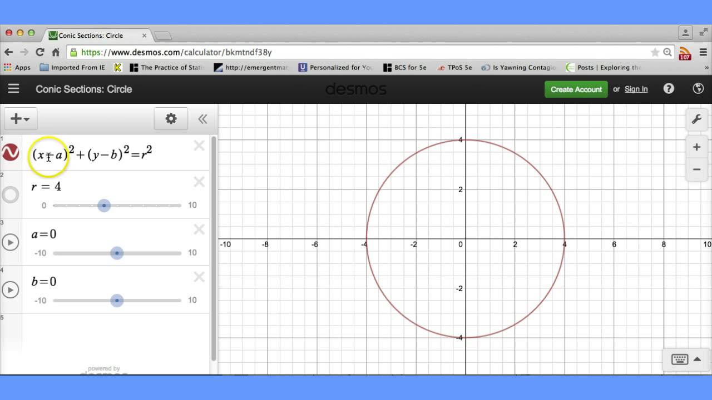Click the upper limit 10 of r slider

[192, 205]
